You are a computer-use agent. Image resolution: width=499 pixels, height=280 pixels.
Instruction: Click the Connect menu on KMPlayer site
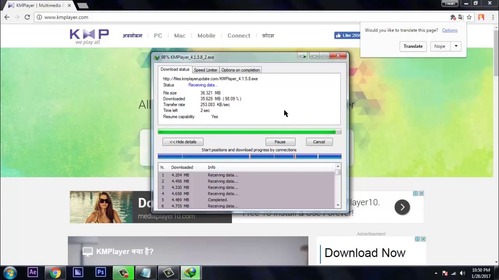[239, 35]
